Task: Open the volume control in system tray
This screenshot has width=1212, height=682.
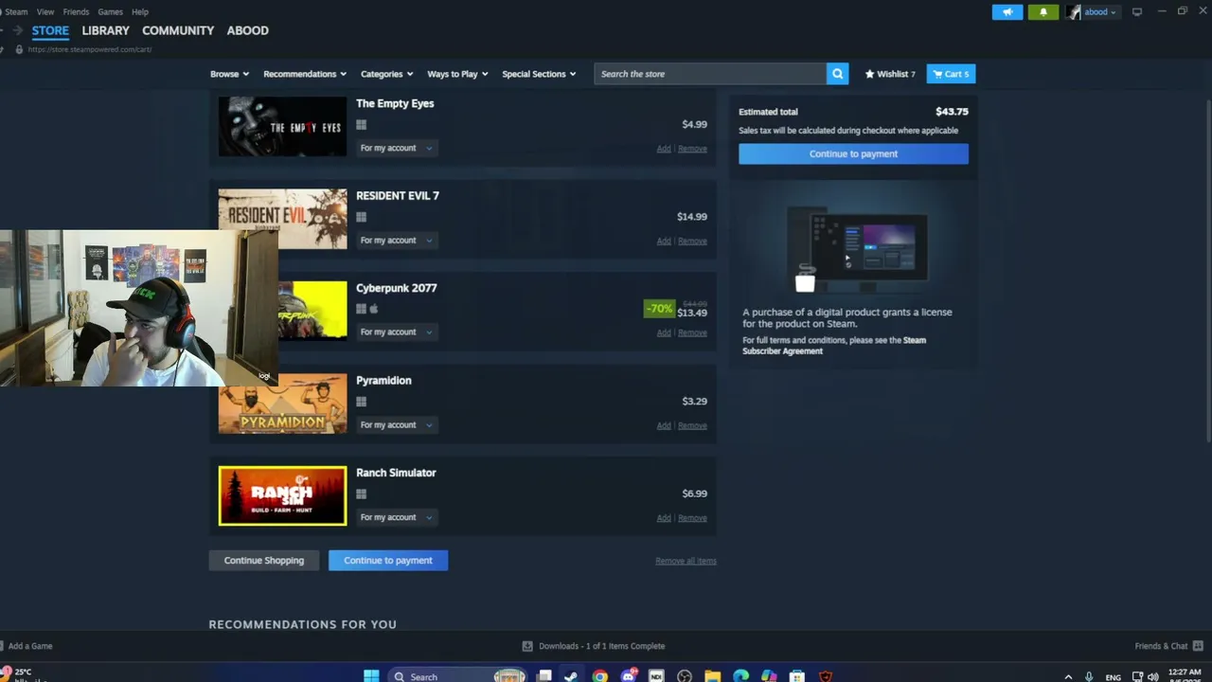Action: pos(1152,676)
